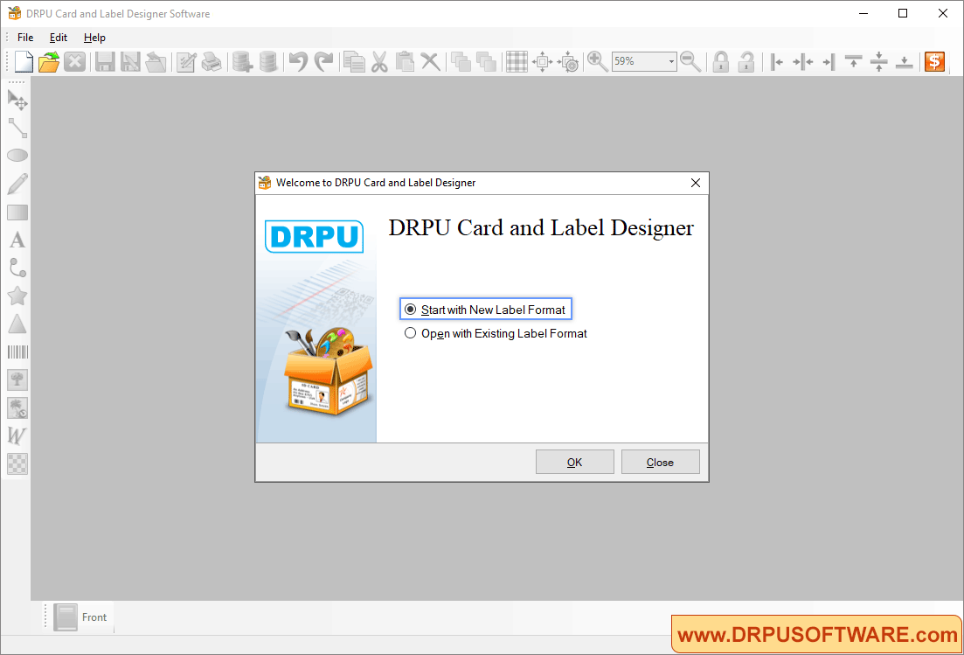Viewport: 964px width, 655px height.
Task: Click the DRPU logo image
Action: pyautogui.click(x=314, y=237)
